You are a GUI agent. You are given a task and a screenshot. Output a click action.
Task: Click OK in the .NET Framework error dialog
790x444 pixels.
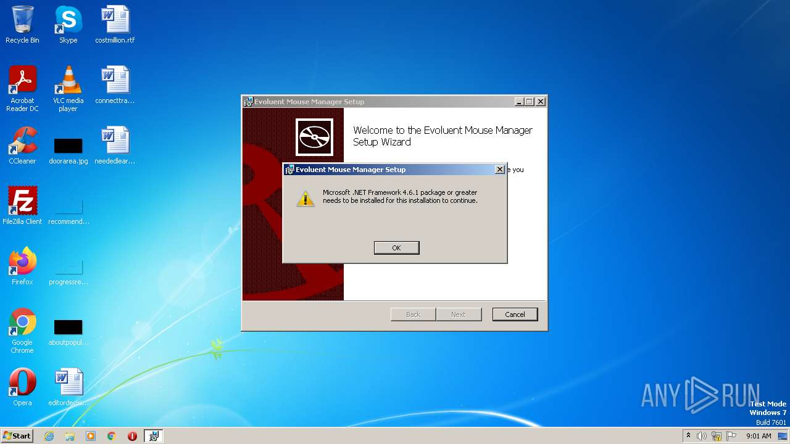(x=396, y=247)
